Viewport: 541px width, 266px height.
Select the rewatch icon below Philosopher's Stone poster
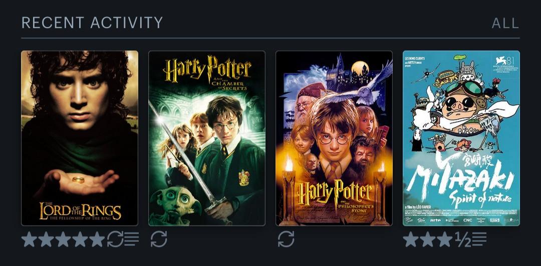[x=286, y=239]
